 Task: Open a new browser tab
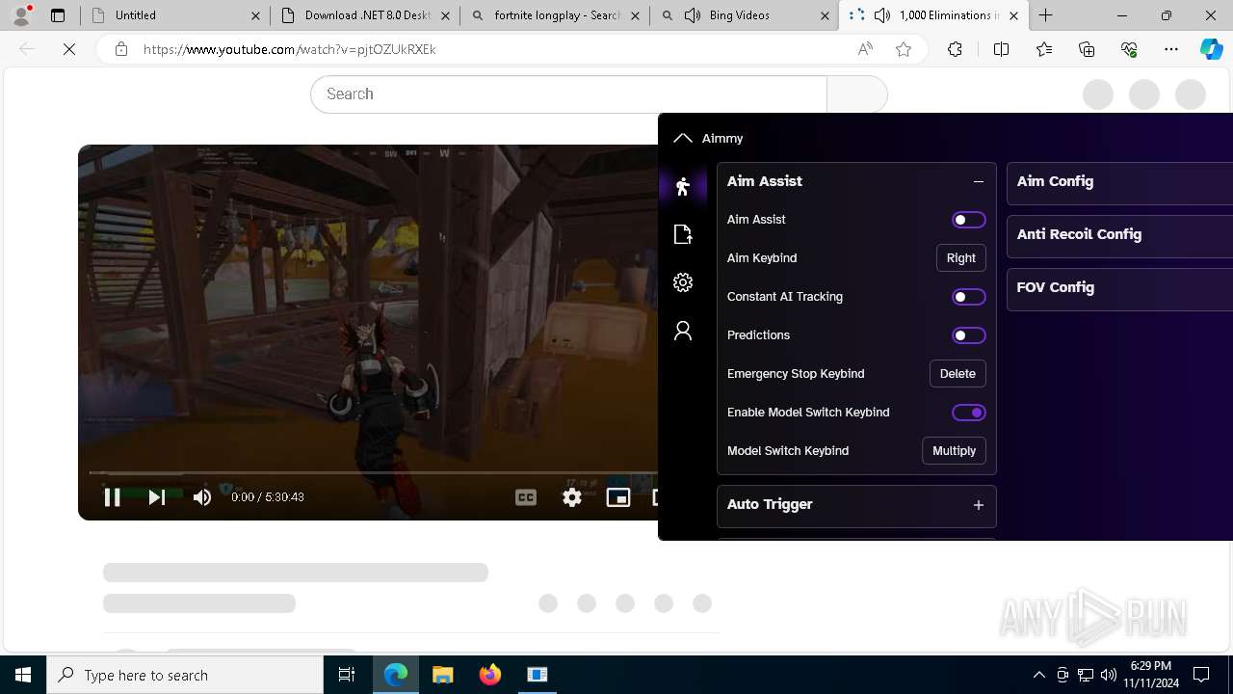(x=1046, y=15)
